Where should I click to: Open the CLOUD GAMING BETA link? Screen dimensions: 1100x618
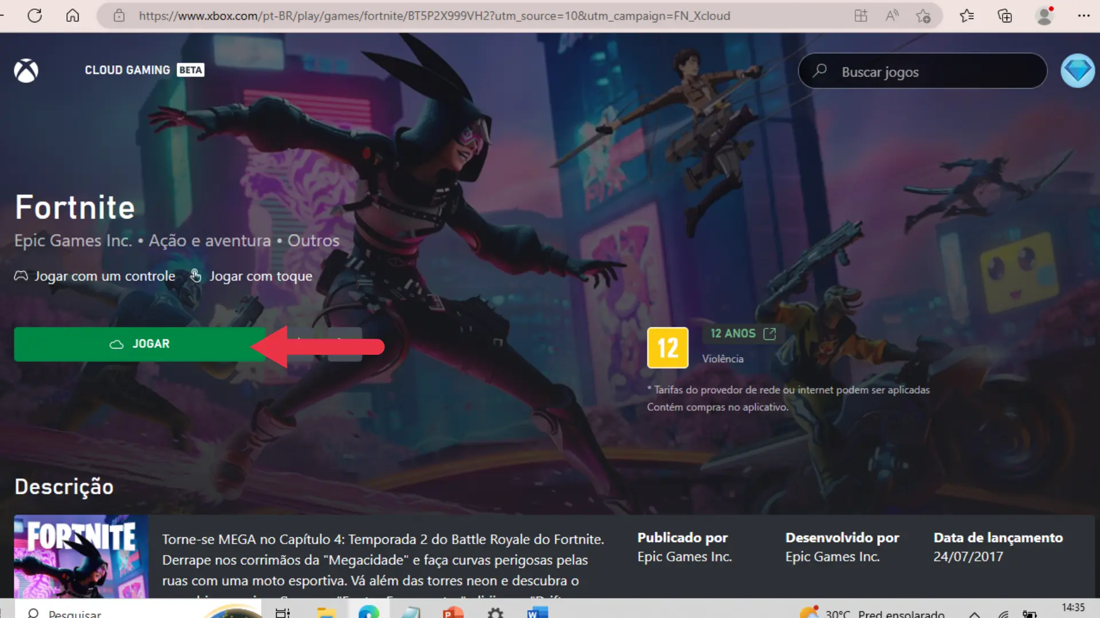point(144,70)
